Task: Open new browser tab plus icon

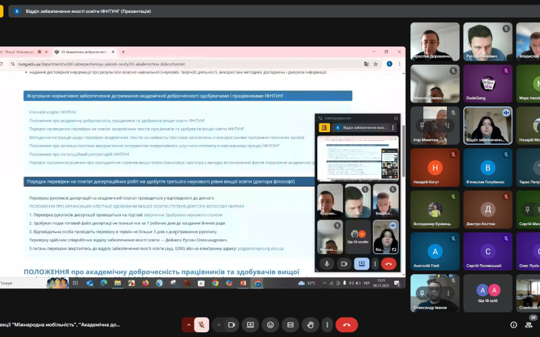Action: 123,52
